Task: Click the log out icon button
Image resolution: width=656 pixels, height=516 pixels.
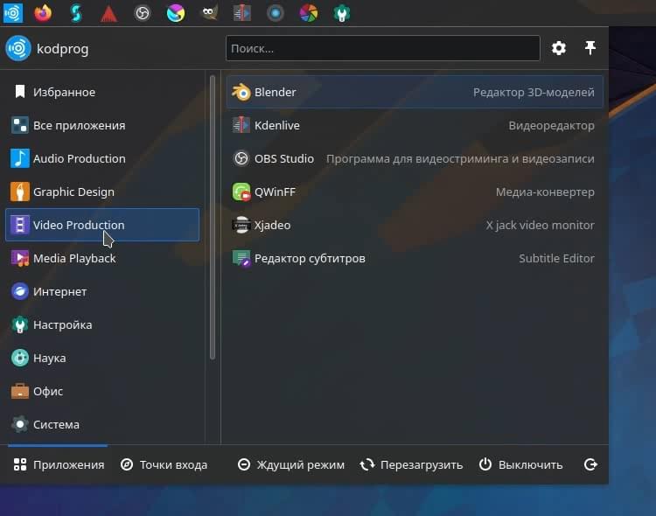Action: pyautogui.click(x=590, y=464)
